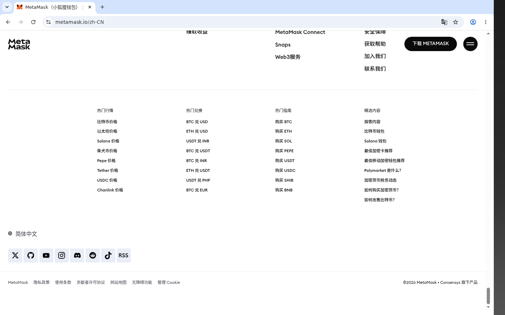This screenshot has height=315, width=505.
Task: Open the MetaMask Connect link
Action: point(300,32)
